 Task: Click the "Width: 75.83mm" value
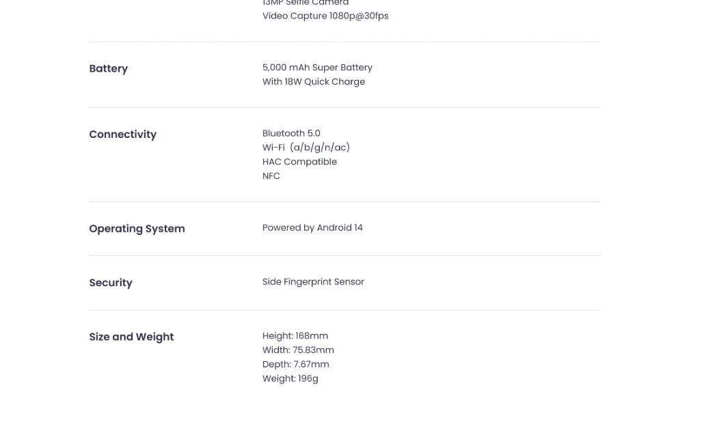point(298,350)
